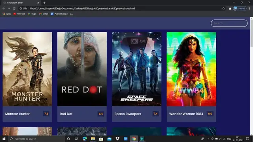Open the blue app icon beside Dropbox on the taskbar
Screen dimensions: 253x142
coord(126,138)
